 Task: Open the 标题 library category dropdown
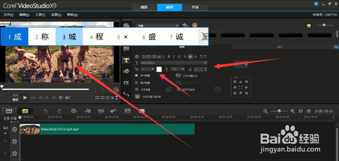(x=157, y=26)
